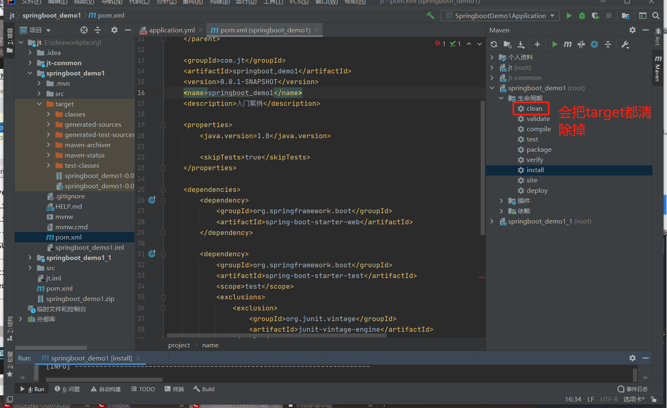
Task: Click editor horizontal scrollbar thumb
Action: (276, 335)
